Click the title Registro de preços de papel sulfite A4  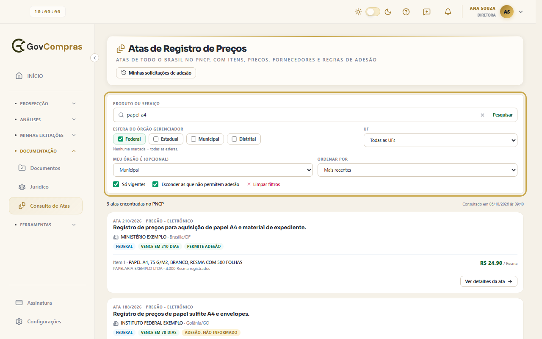(x=181, y=314)
